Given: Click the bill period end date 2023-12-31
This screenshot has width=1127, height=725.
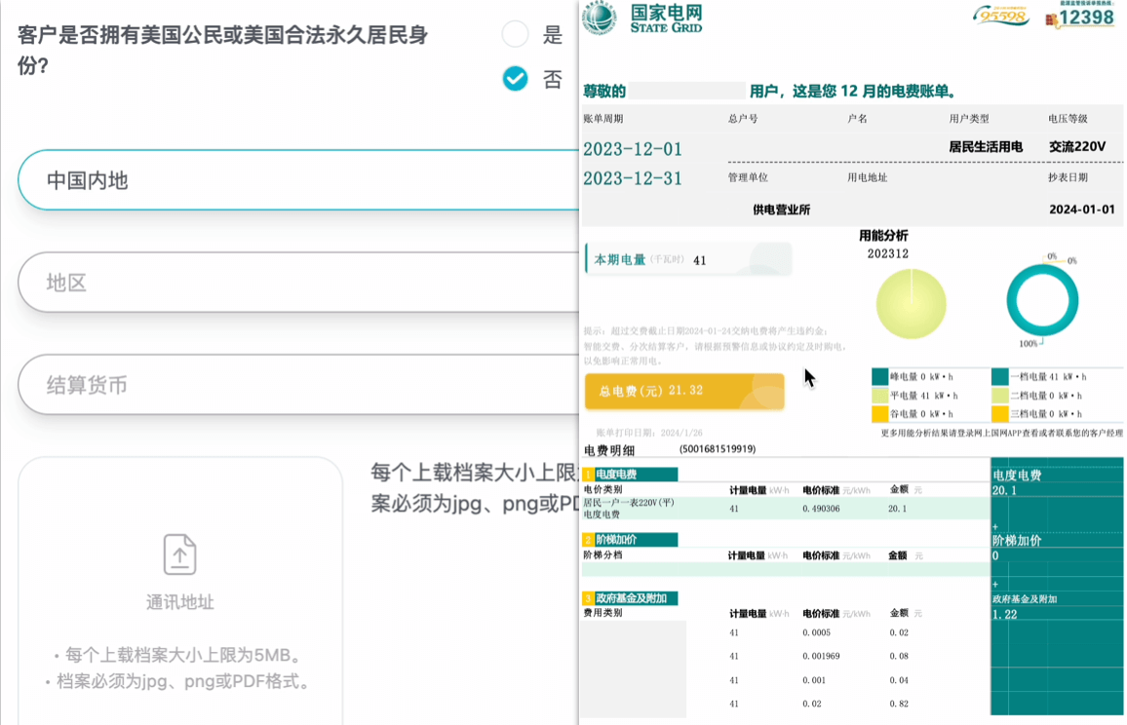Looking at the screenshot, I should pyautogui.click(x=633, y=178).
